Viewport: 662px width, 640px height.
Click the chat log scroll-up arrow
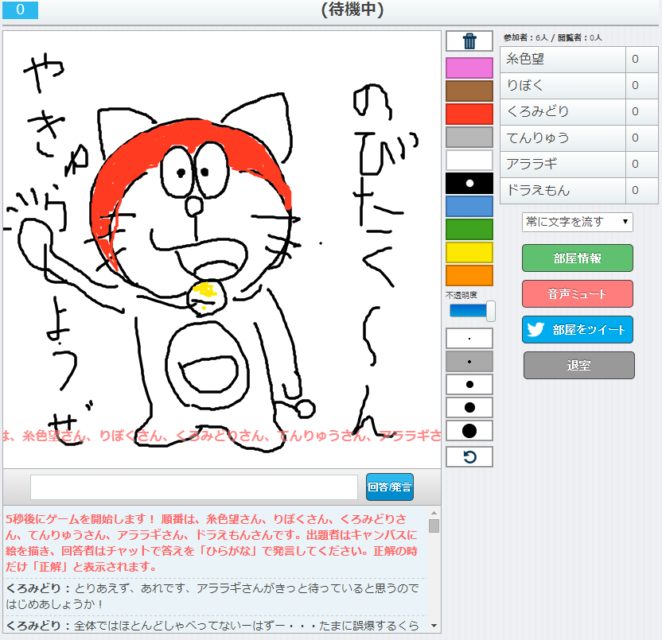(x=434, y=513)
